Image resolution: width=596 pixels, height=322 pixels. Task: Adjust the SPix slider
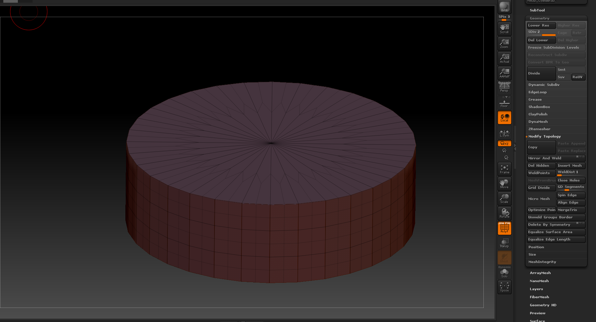click(504, 18)
